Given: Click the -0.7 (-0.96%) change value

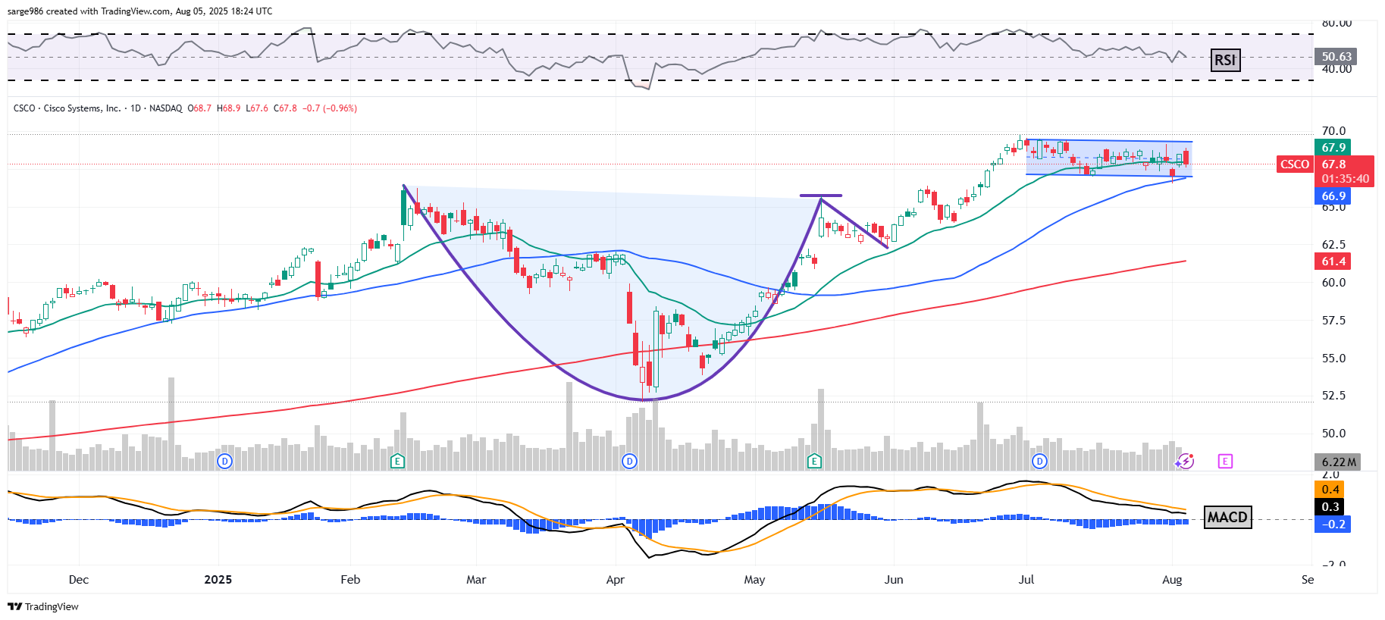Looking at the screenshot, I should pyautogui.click(x=330, y=108).
